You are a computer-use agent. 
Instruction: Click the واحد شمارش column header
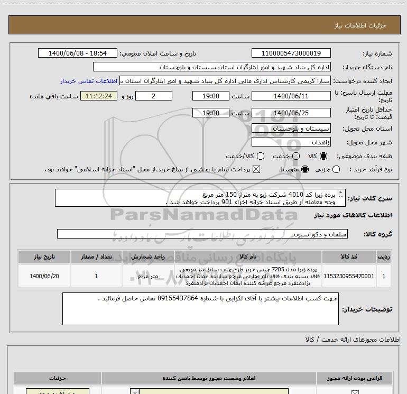point(148,256)
